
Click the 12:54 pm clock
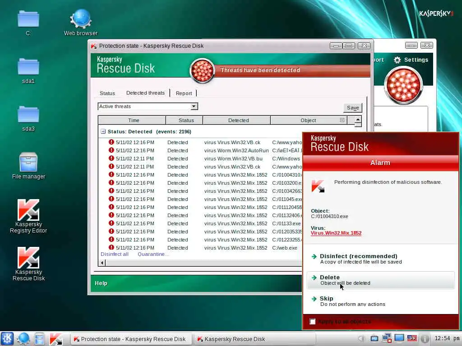[447, 338]
